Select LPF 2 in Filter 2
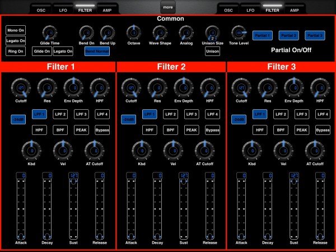The image size is (336, 252). pos(171,114)
